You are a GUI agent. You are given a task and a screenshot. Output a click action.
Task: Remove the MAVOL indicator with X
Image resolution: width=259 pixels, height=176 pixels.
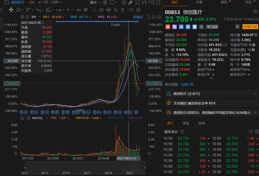tap(28, 118)
